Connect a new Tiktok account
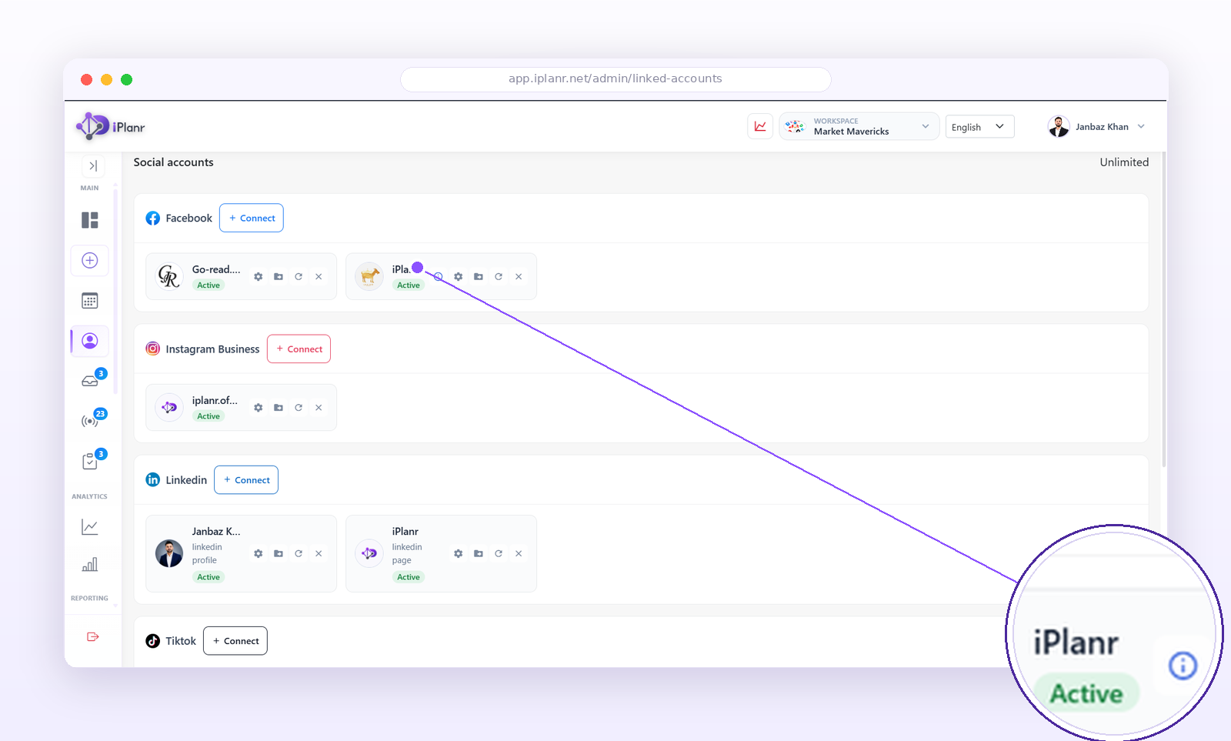The width and height of the screenshot is (1231, 741). tap(235, 641)
